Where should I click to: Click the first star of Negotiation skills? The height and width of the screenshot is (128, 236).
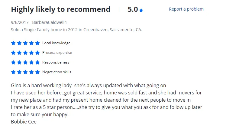coord(13,72)
